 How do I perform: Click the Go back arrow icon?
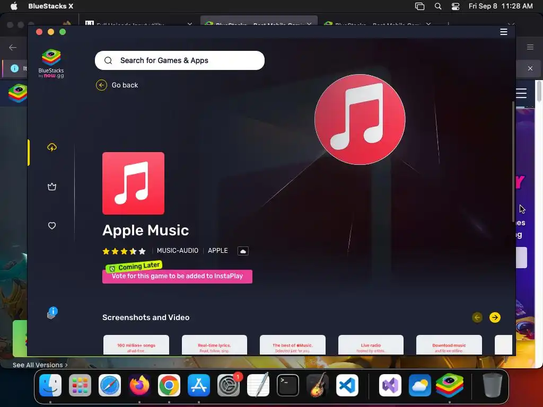(x=101, y=85)
